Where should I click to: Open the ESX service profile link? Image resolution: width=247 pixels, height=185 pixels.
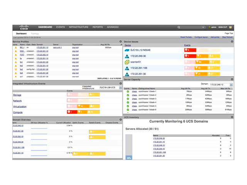coord(22,51)
